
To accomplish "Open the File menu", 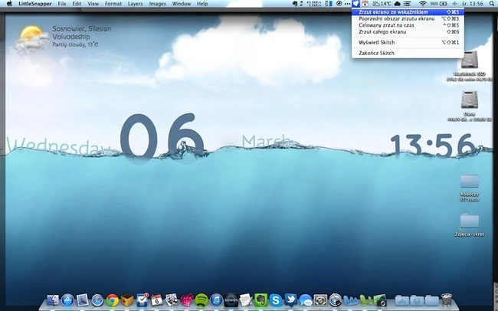I will pyautogui.click(x=62, y=4).
